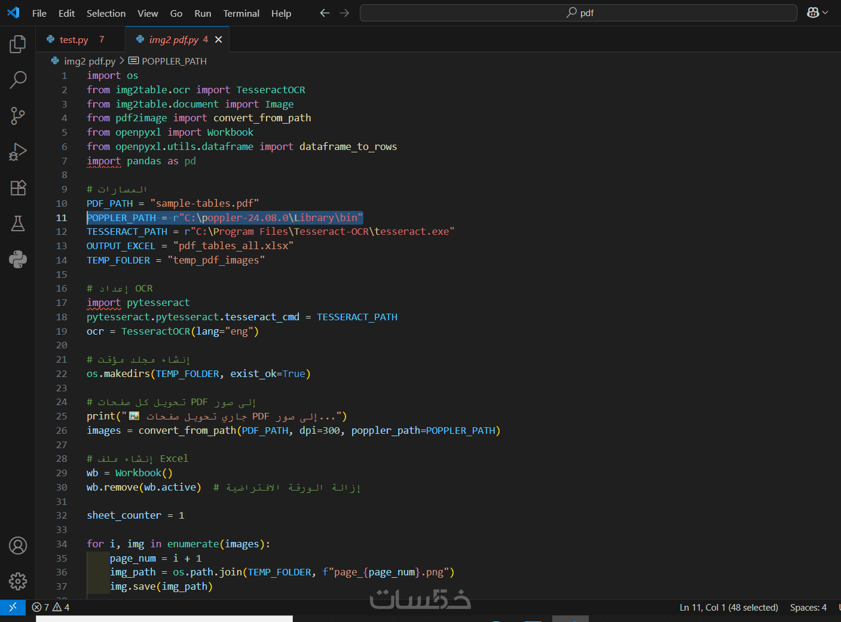Open the Accounts menu icon
The height and width of the screenshot is (622, 841).
[x=18, y=546]
